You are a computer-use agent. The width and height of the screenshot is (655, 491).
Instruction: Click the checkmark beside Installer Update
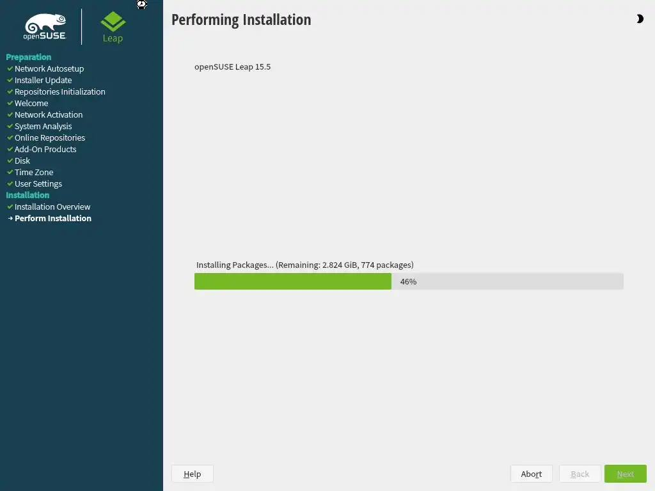(10, 80)
